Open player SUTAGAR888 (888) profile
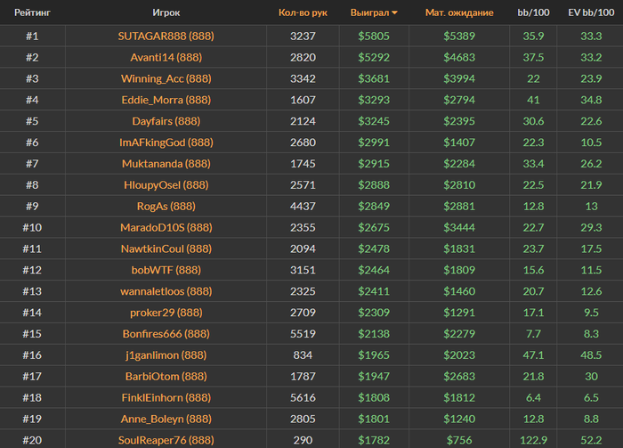 tap(166, 37)
